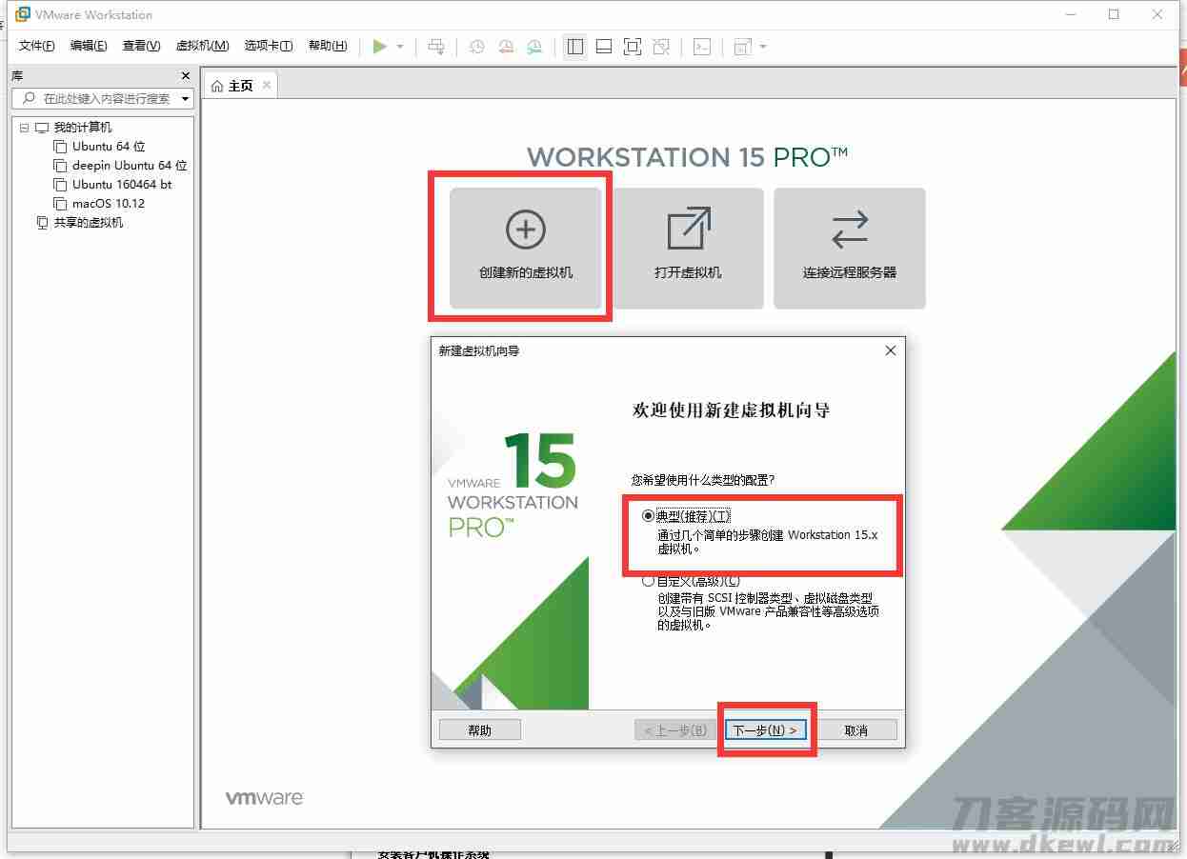
Task: Click the search magnifier icon in library
Action: click(x=29, y=98)
